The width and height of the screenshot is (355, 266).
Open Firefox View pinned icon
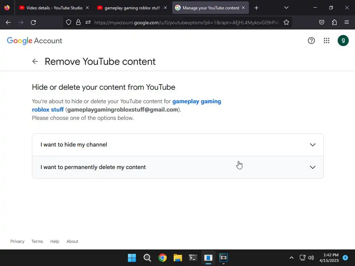7,8
